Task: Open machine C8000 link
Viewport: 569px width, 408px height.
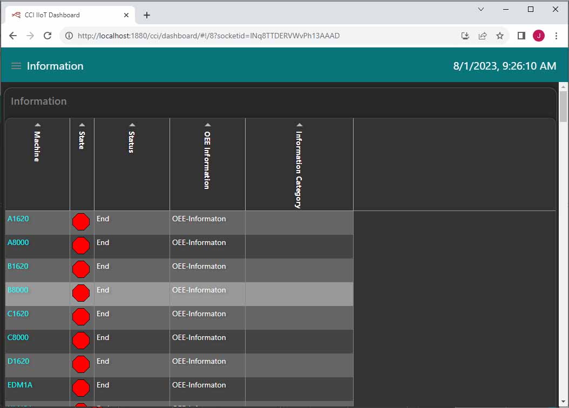Action: [18, 338]
